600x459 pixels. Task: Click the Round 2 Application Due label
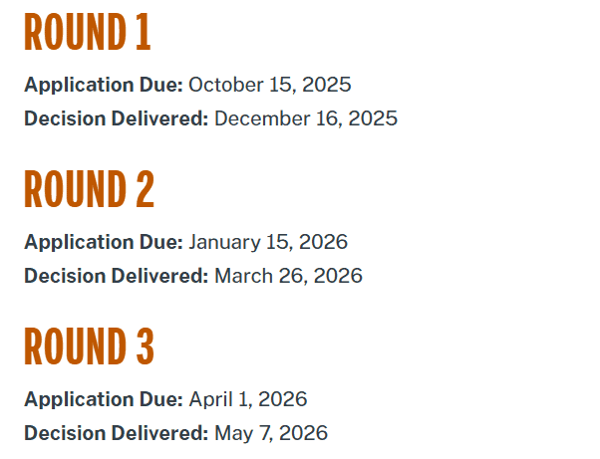click(104, 242)
